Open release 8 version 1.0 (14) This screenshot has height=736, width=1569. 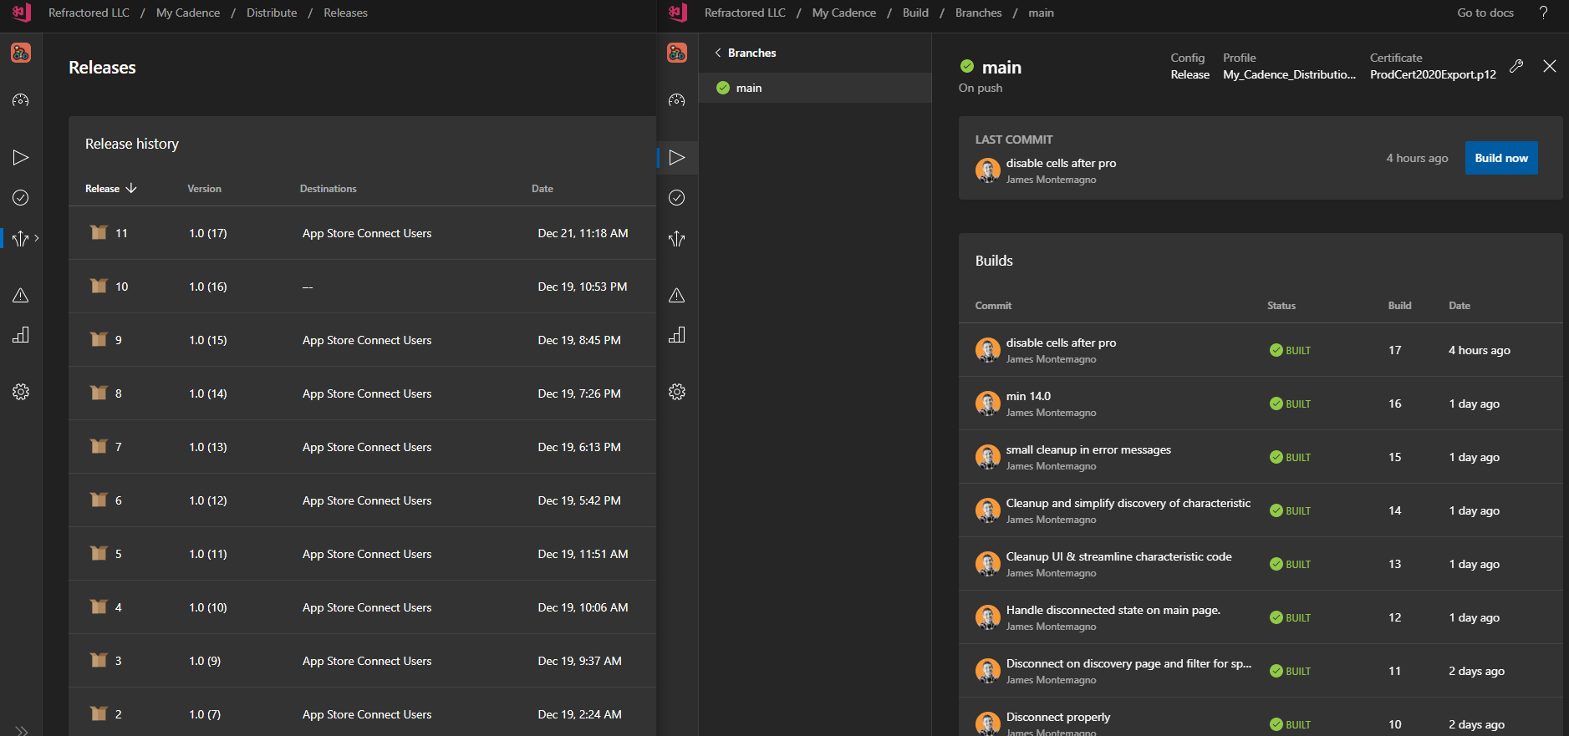click(x=362, y=393)
